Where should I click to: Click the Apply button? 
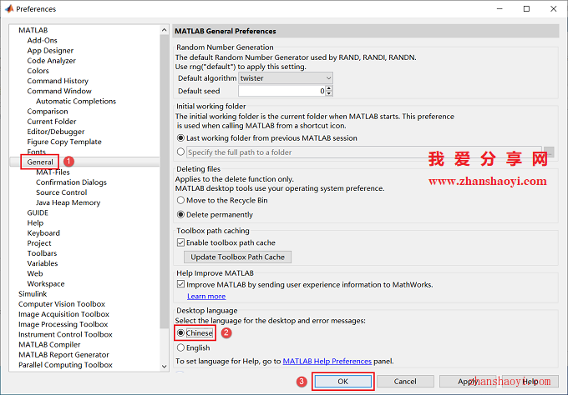click(x=468, y=382)
